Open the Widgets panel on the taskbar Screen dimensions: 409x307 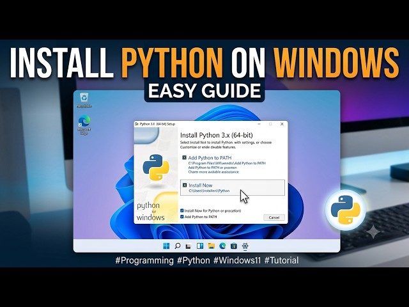pyautogui.click(x=200, y=246)
